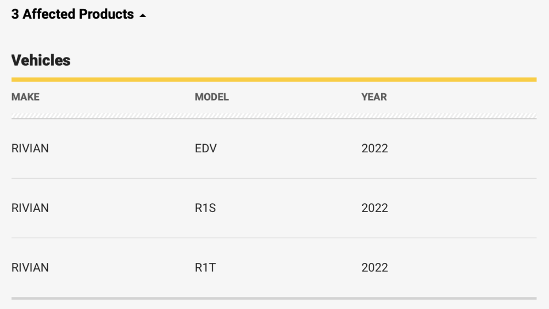Select RIVIAN in the R1S row
Screen dimensions: 549x309
coord(30,208)
